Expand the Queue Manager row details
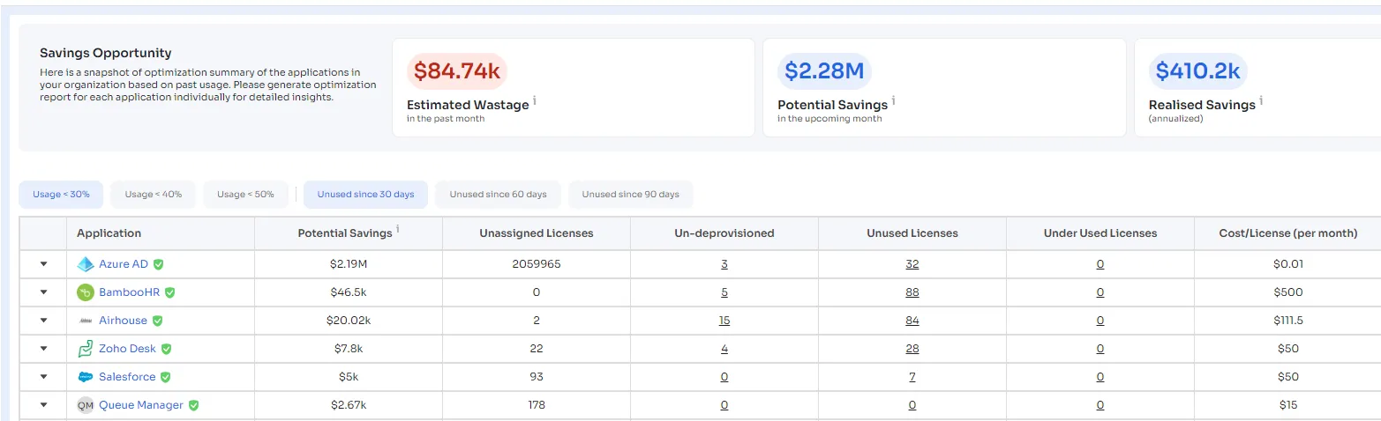The width and height of the screenshot is (1381, 421). (43, 405)
